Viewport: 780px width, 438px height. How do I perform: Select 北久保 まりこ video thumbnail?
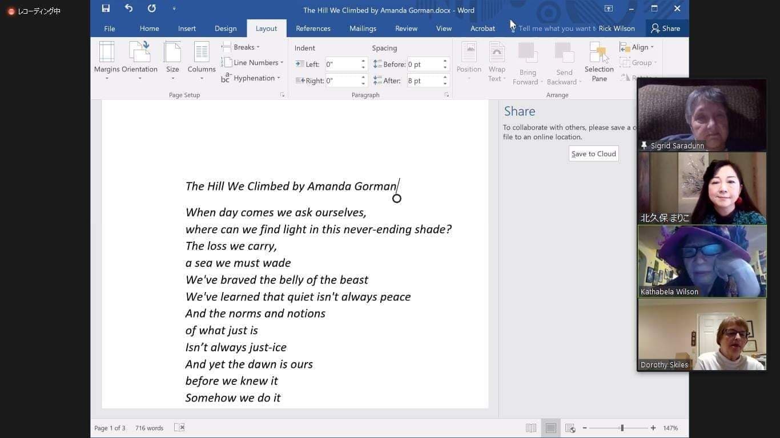coord(702,188)
